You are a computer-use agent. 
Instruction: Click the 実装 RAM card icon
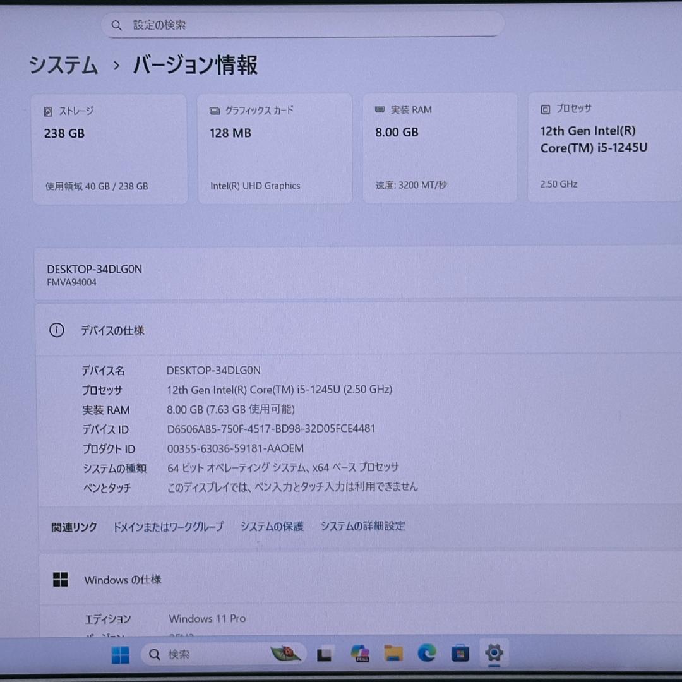[378, 109]
